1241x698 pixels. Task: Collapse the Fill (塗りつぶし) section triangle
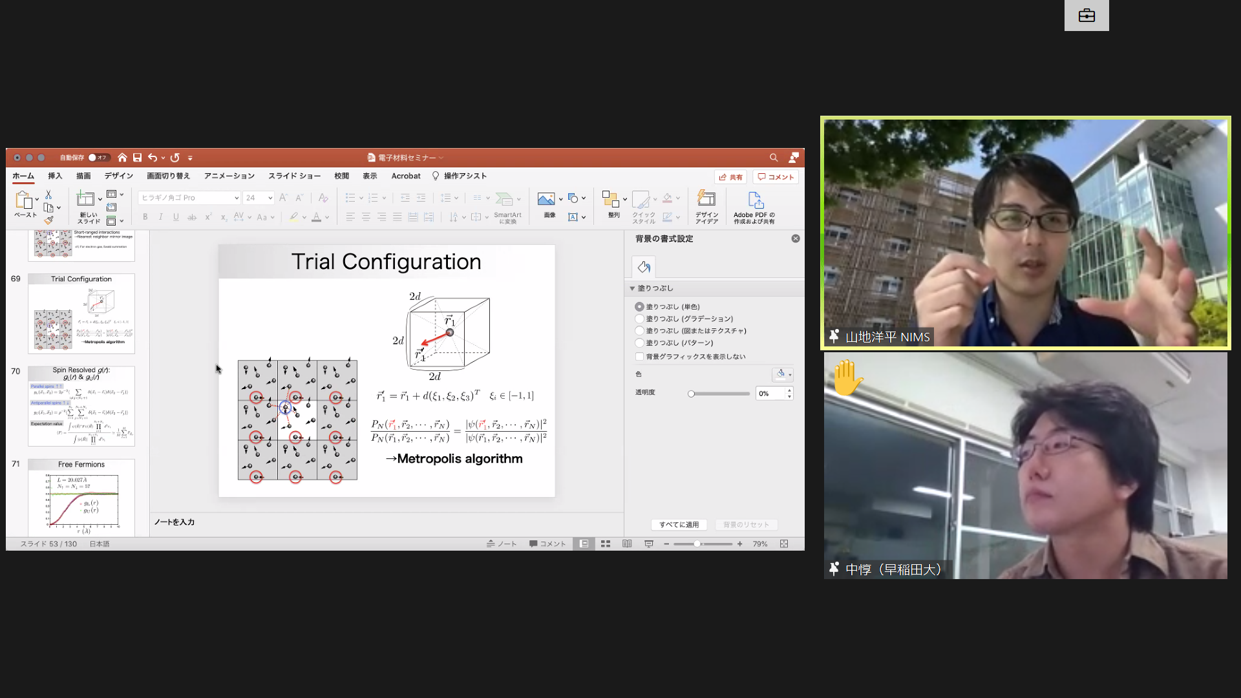tap(632, 288)
